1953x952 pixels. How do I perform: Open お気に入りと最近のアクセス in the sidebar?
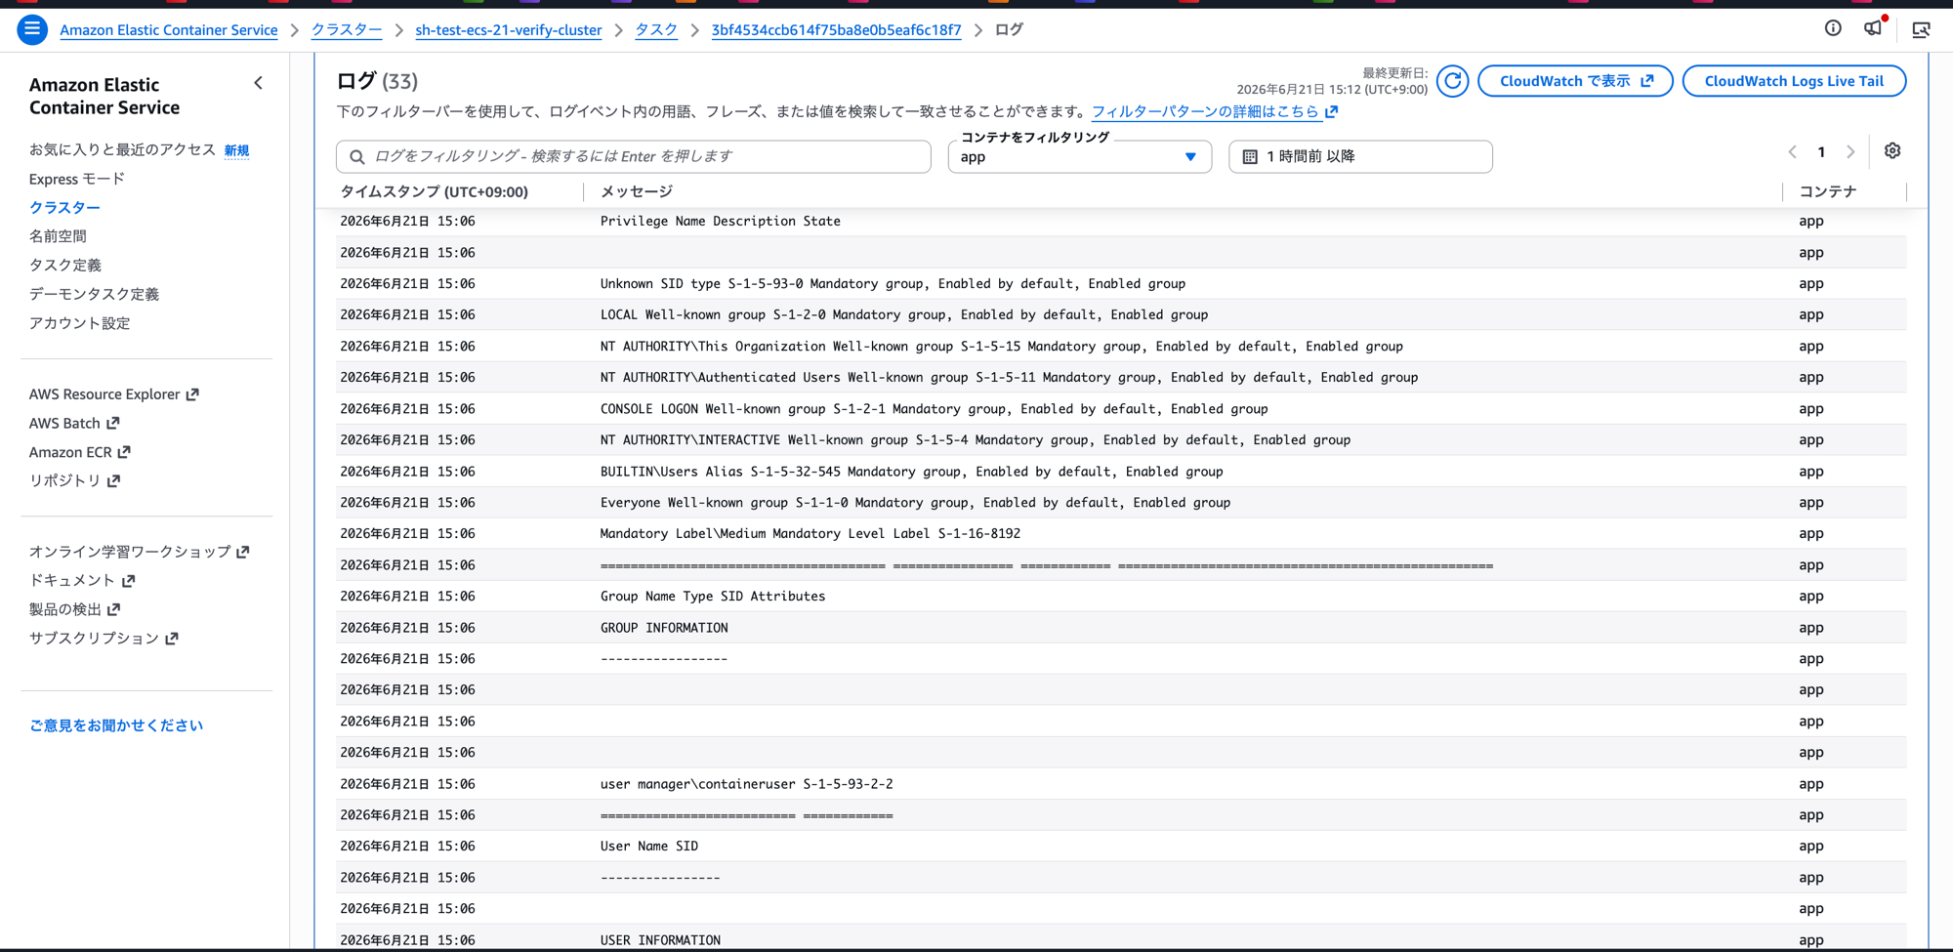click(122, 149)
